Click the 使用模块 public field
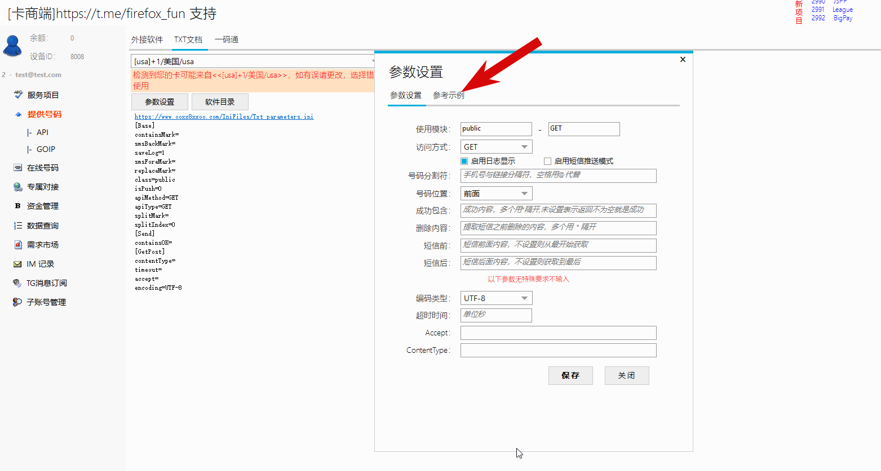Screen dimensions: 881x471 [x=496, y=129]
